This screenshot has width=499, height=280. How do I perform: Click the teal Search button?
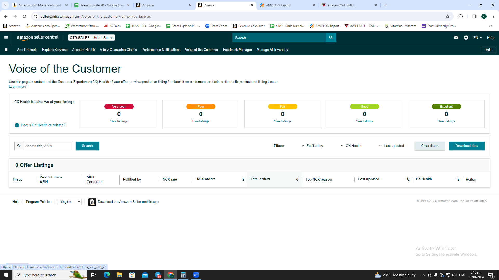pos(87,146)
